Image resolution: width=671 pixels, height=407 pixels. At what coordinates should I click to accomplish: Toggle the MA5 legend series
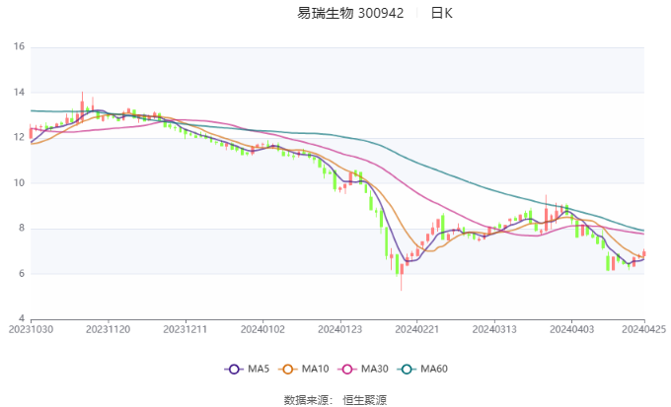click(x=248, y=369)
